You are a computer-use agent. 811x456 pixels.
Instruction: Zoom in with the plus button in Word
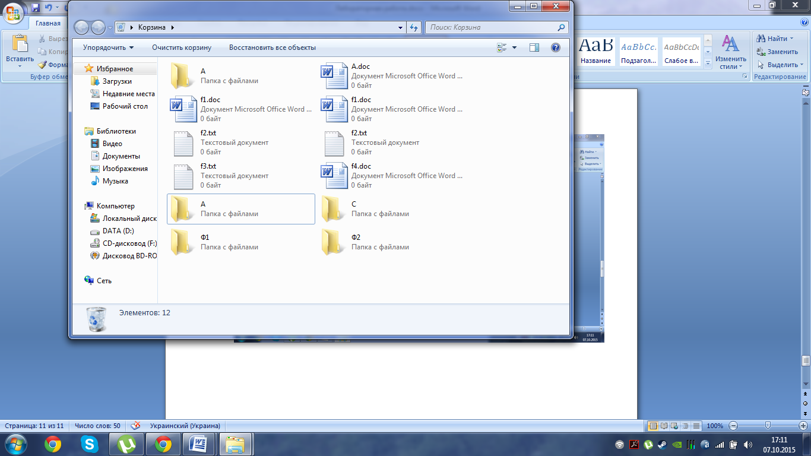coord(803,426)
